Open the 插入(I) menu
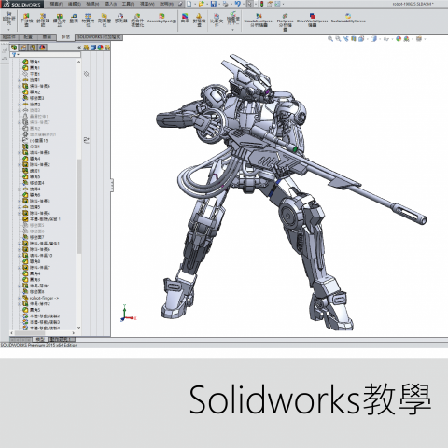The width and height of the screenshot is (448, 448). pyautogui.click(x=111, y=4)
